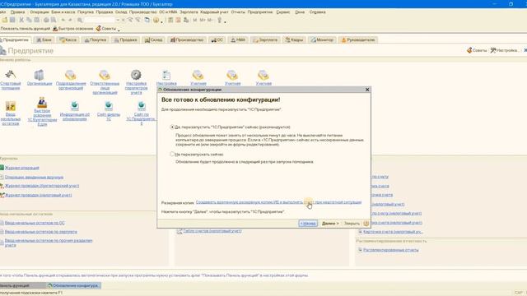Screen dimensions: 527x296
Task: Click the 'Далее >' button in update dialog
Action: pyautogui.click(x=330, y=223)
